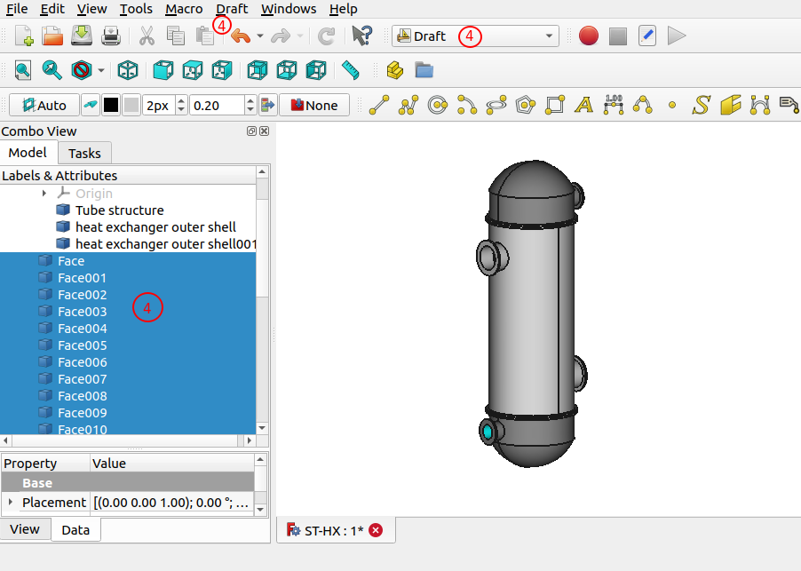This screenshot has width=801, height=571.
Task: Click the black line color swatch
Action: coord(110,104)
